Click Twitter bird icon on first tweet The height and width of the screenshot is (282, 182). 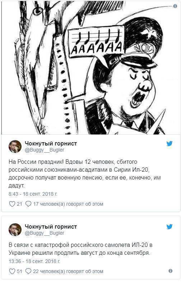click(169, 144)
